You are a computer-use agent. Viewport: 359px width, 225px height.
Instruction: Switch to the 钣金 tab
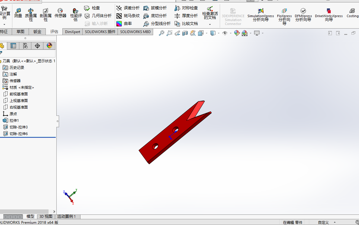(x=37, y=32)
